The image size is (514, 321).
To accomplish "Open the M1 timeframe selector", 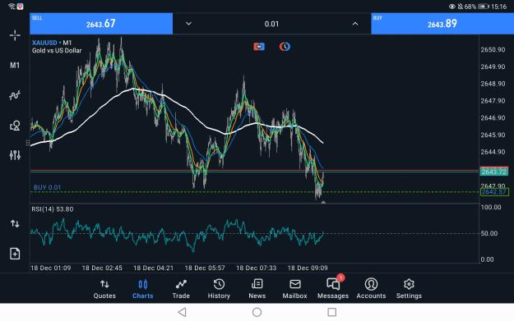I will pyautogui.click(x=15, y=65).
